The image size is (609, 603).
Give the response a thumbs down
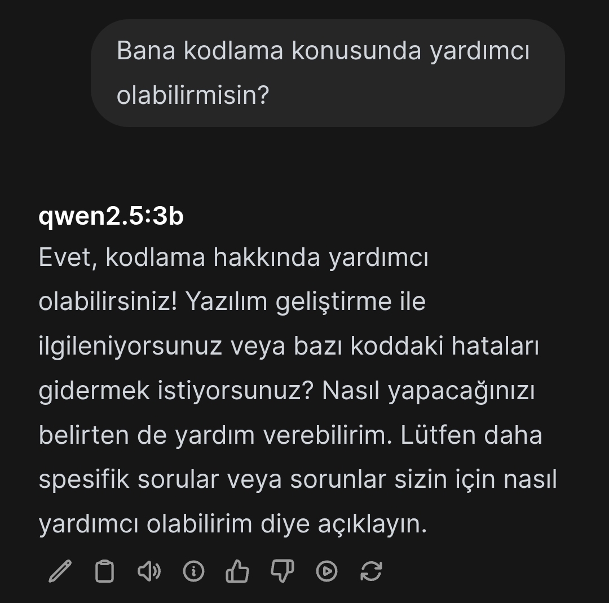283,571
